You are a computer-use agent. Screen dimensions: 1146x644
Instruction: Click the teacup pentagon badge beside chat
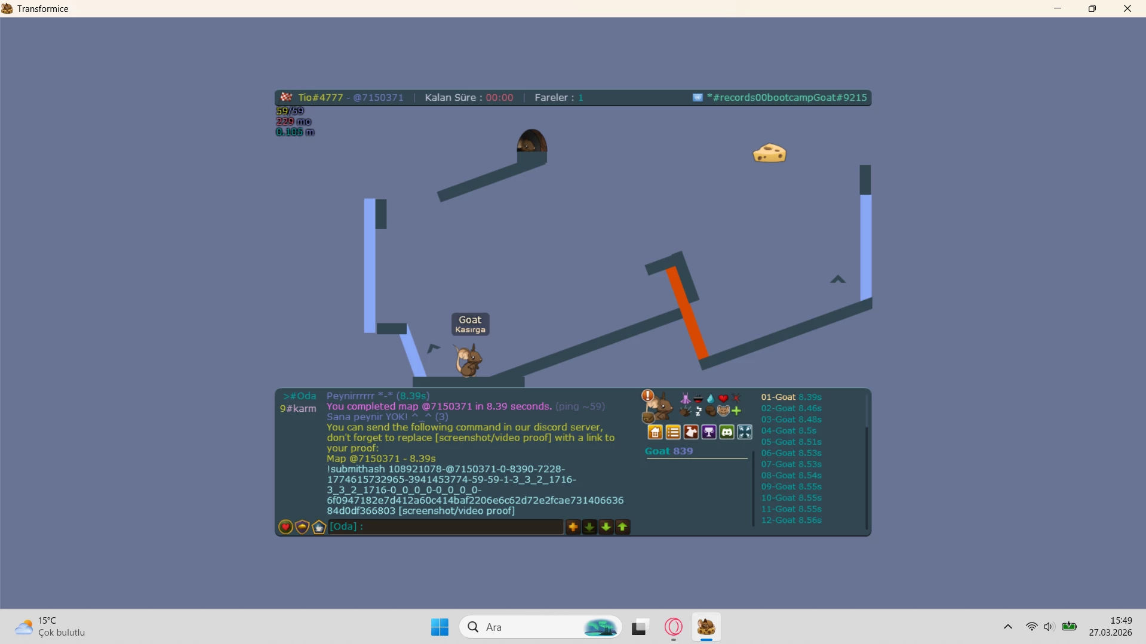click(x=319, y=527)
